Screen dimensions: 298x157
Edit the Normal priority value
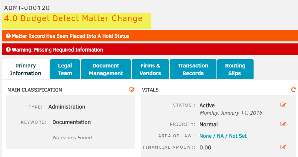click(x=283, y=124)
